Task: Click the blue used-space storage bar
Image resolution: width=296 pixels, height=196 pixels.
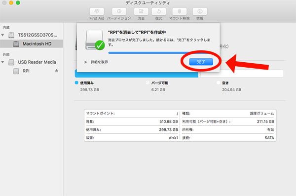Action: [137, 75]
